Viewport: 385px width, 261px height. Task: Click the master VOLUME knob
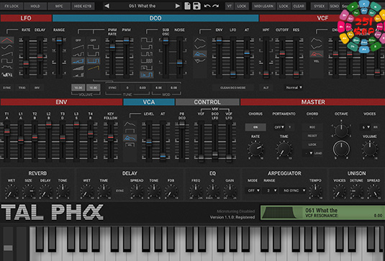click(x=370, y=149)
